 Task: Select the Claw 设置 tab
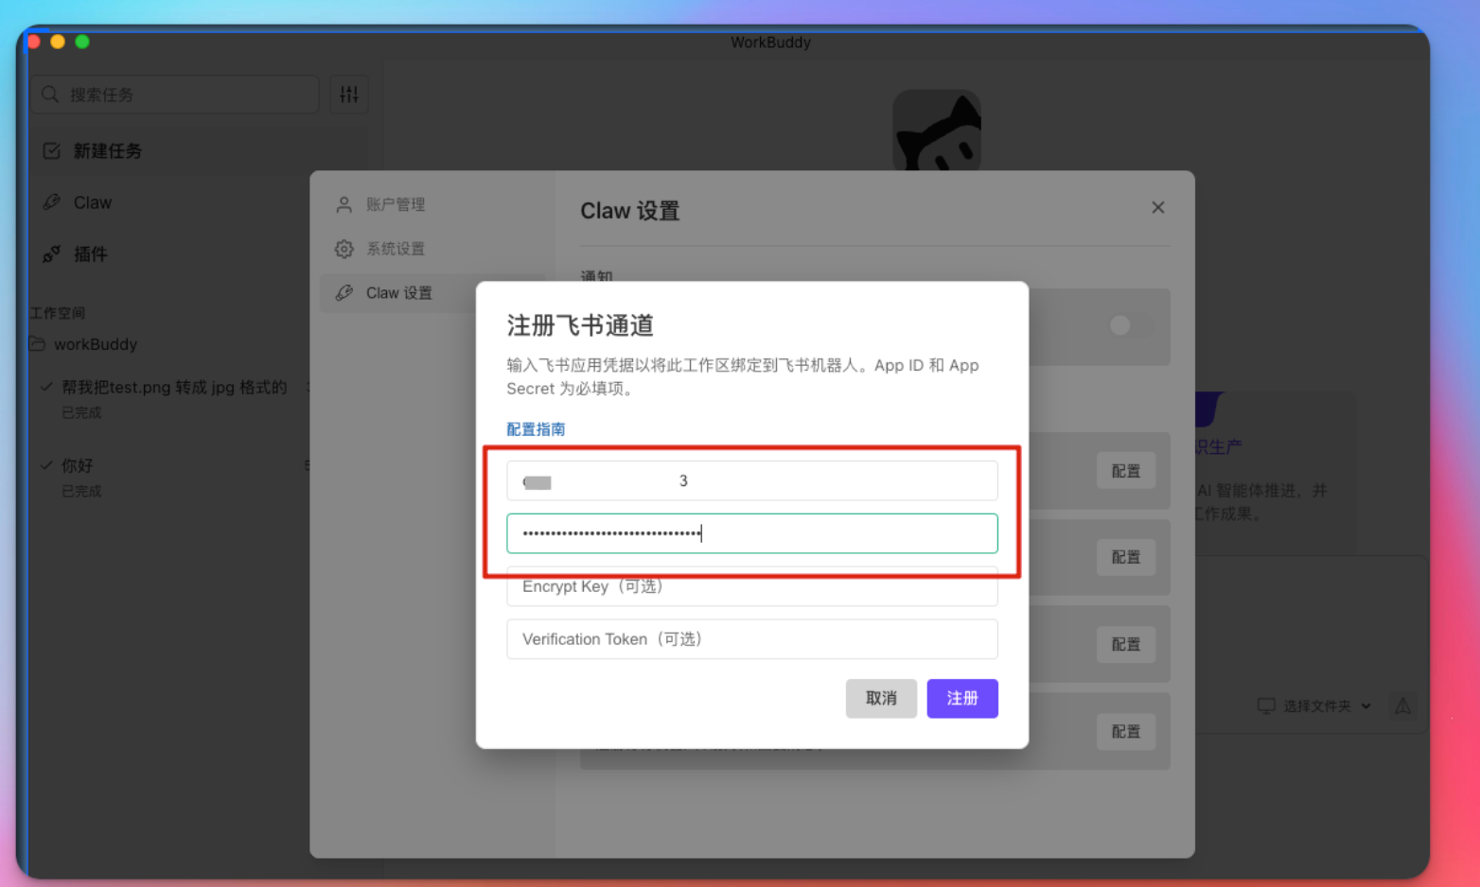(x=399, y=293)
